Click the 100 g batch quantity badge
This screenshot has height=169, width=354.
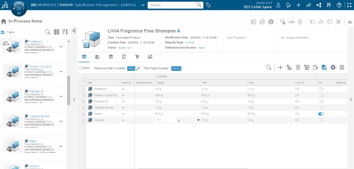click(131, 69)
